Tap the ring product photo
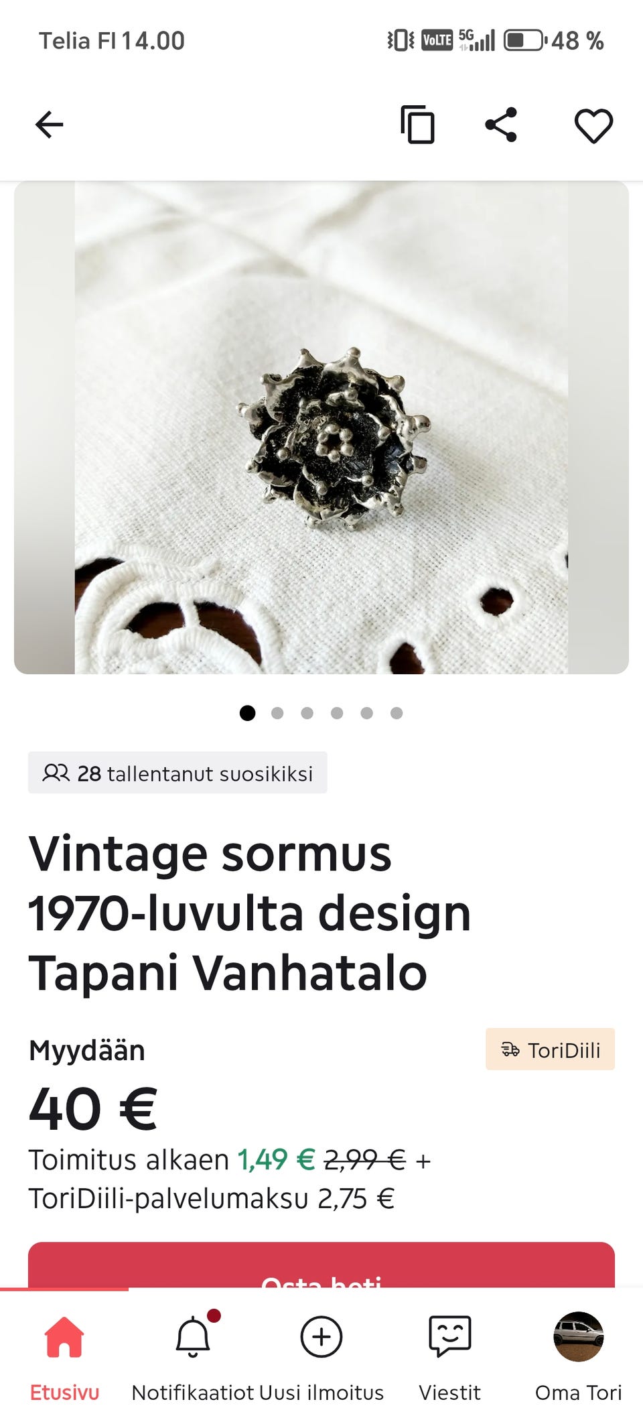Image resolution: width=643 pixels, height=1428 pixels. [321, 428]
